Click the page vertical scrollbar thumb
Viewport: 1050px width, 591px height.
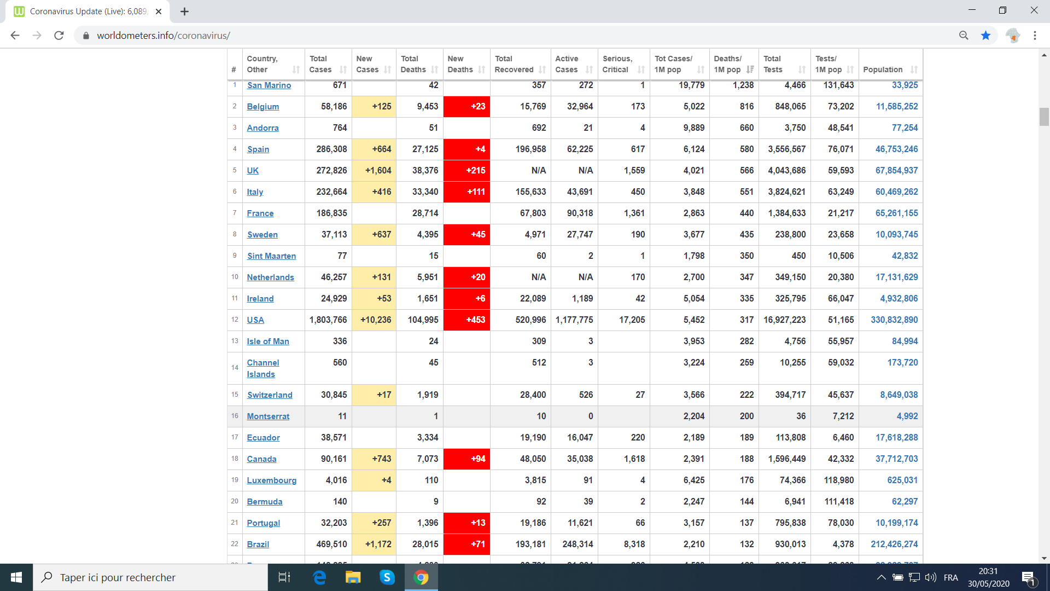coord(1044,117)
